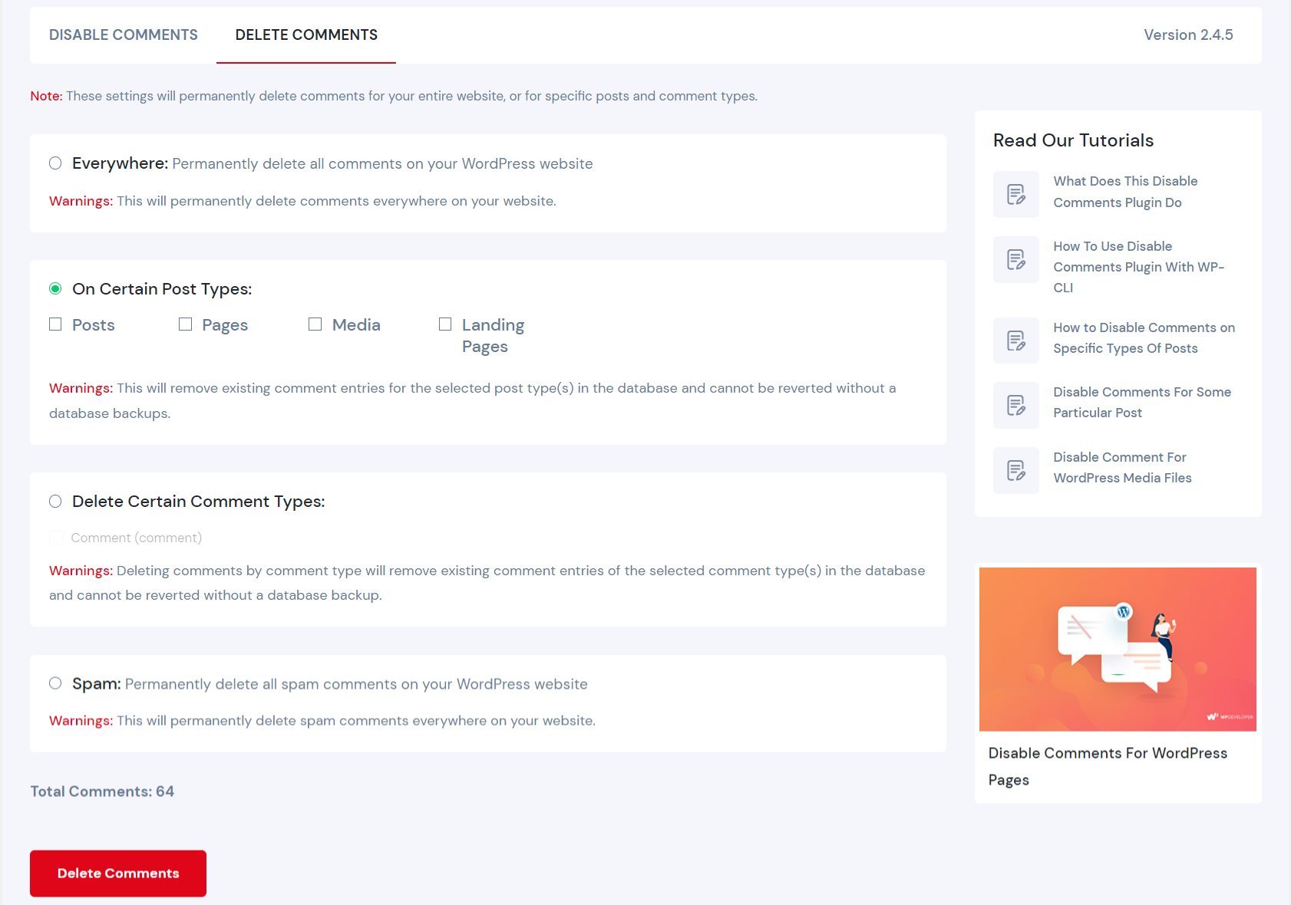Open 'Disable Comment For WordPress Media Files' tutorial
The image size is (1291, 905).
pyautogui.click(x=1122, y=467)
